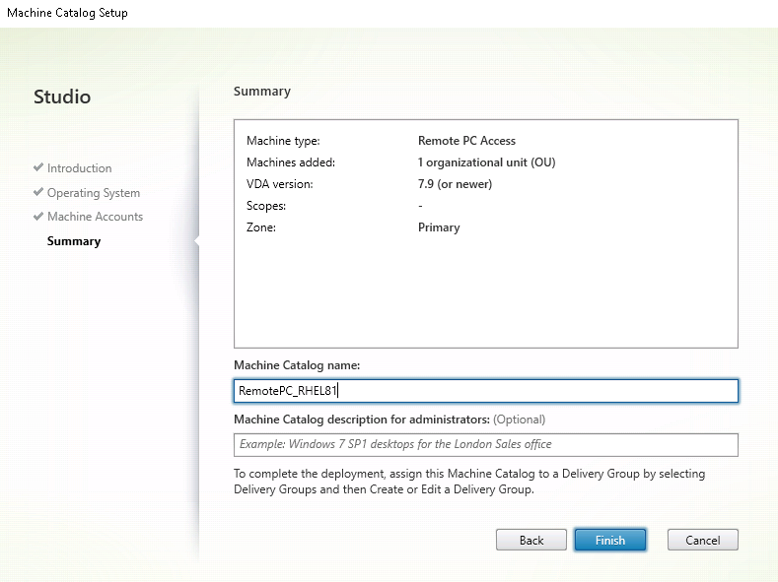This screenshot has width=778, height=582.
Task: Click the checkmark icon beside Introduction
Action: coord(38,168)
